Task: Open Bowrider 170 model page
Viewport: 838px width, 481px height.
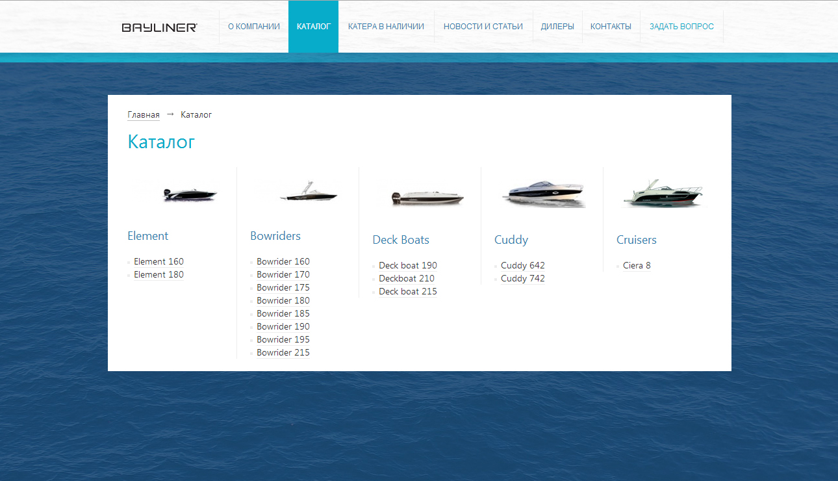Action: pyautogui.click(x=283, y=275)
